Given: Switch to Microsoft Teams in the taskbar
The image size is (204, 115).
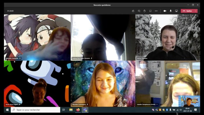Looking at the screenshot, I should (x=85, y=110).
